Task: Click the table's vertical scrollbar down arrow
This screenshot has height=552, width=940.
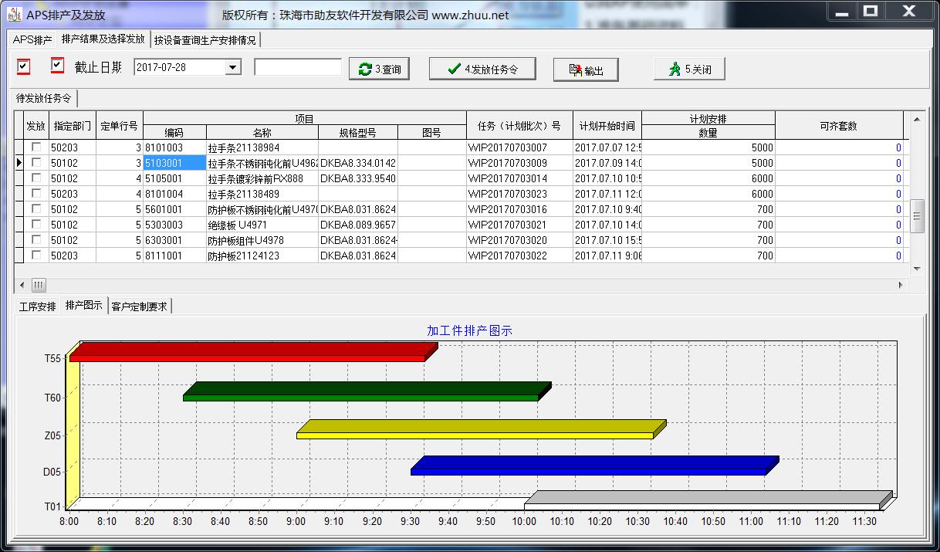Action: pyautogui.click(x=917, y=268)
